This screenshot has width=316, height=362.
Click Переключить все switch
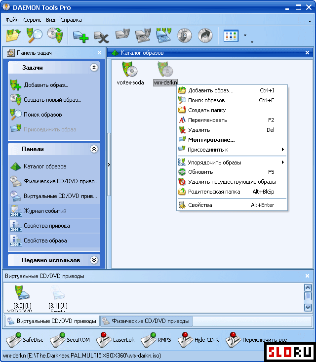click(x=256, y=340)
